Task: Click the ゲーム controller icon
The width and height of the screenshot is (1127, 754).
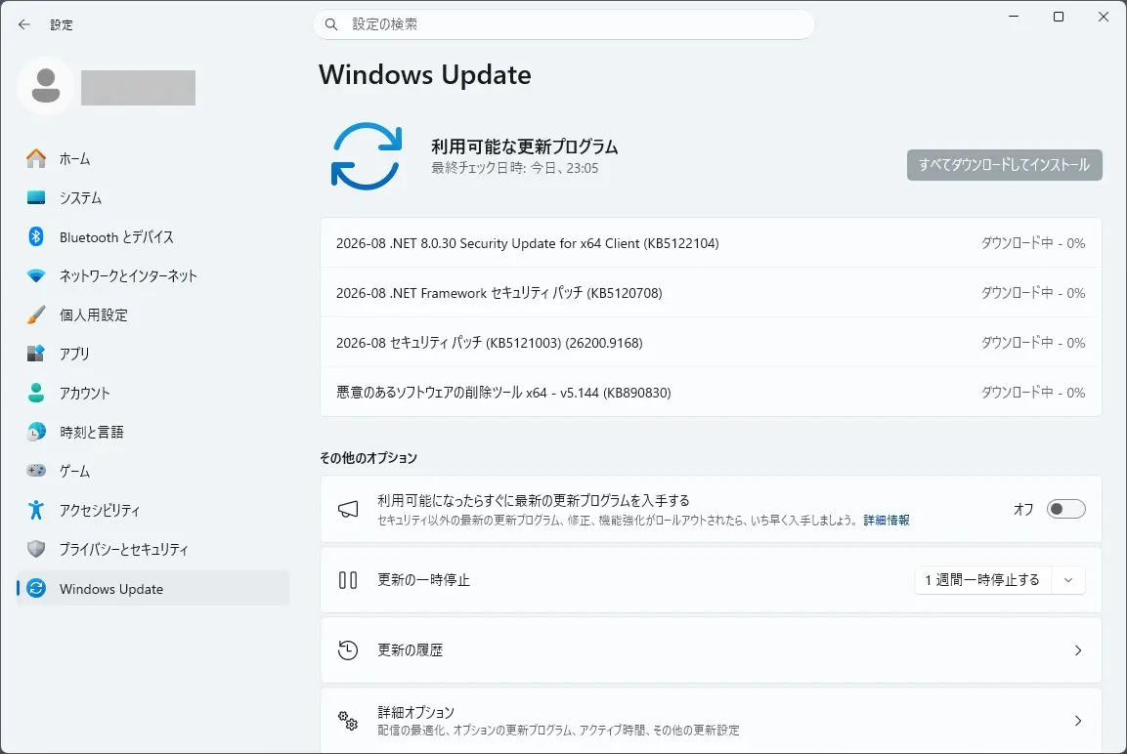Action: click(36, 471)
